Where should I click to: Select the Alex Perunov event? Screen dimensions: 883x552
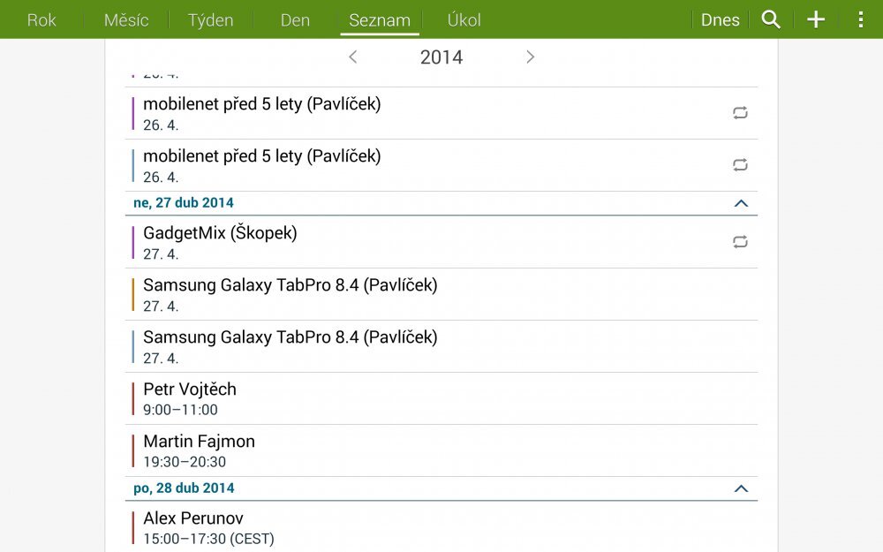[x=353, y=527]
